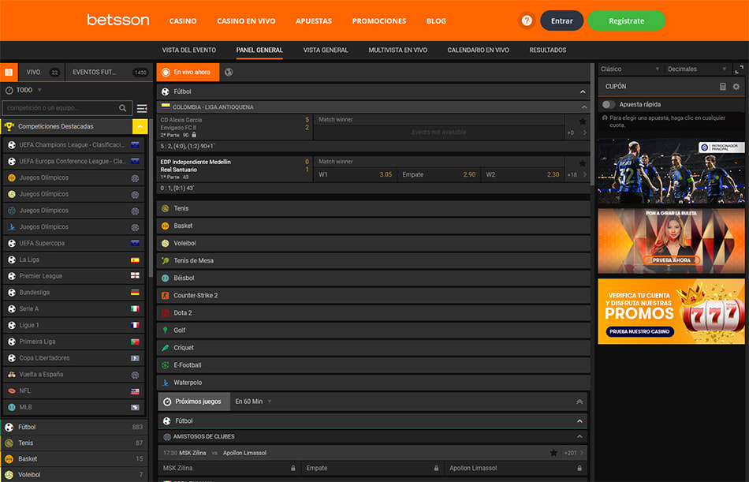Viewport: 749px width, 482px height.
Task: Collapse the live Fútbol section
Action: (x=583, y=92)
